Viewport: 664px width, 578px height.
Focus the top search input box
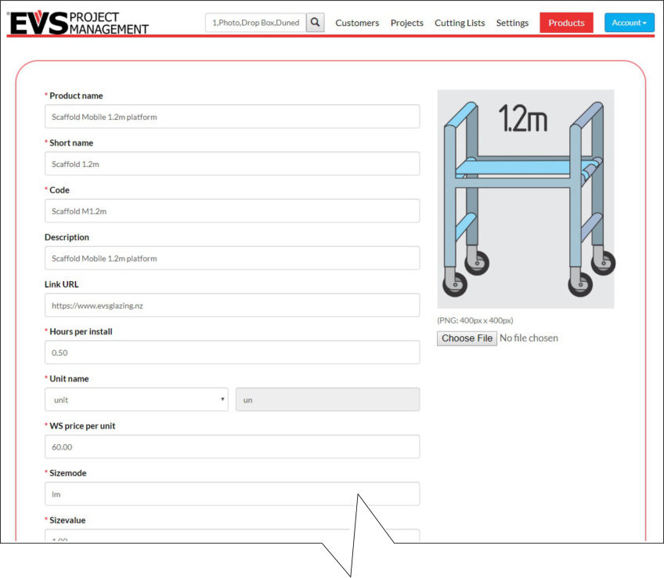click(x=255, y=23)
